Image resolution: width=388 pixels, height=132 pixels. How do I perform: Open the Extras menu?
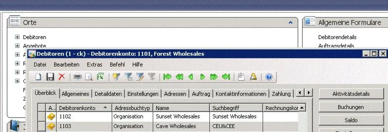tap(94, 64)
